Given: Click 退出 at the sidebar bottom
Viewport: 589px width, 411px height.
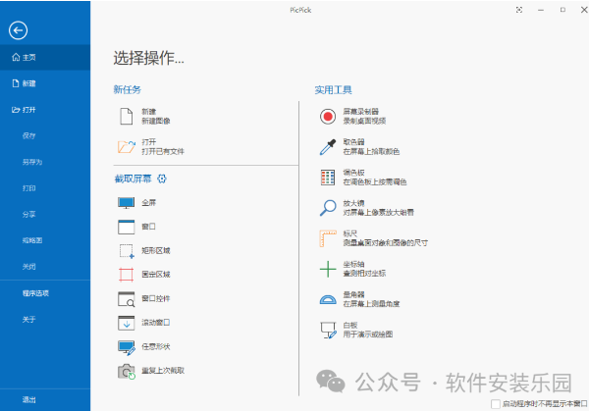Looking at the screenshot, I should pyautogui.click(x=29, y=399).
